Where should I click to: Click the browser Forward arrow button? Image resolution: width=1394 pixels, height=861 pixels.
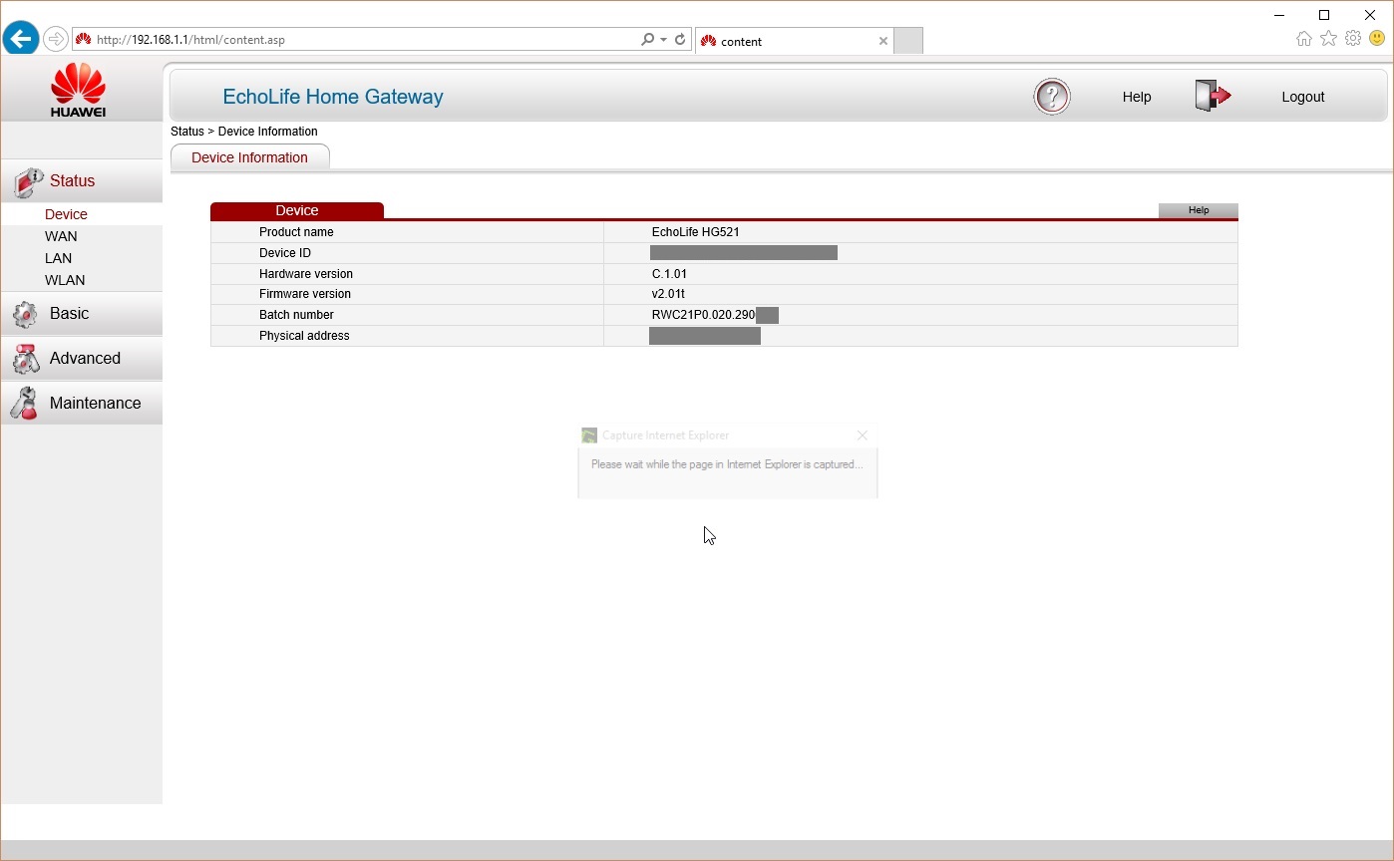pos(56,40)
